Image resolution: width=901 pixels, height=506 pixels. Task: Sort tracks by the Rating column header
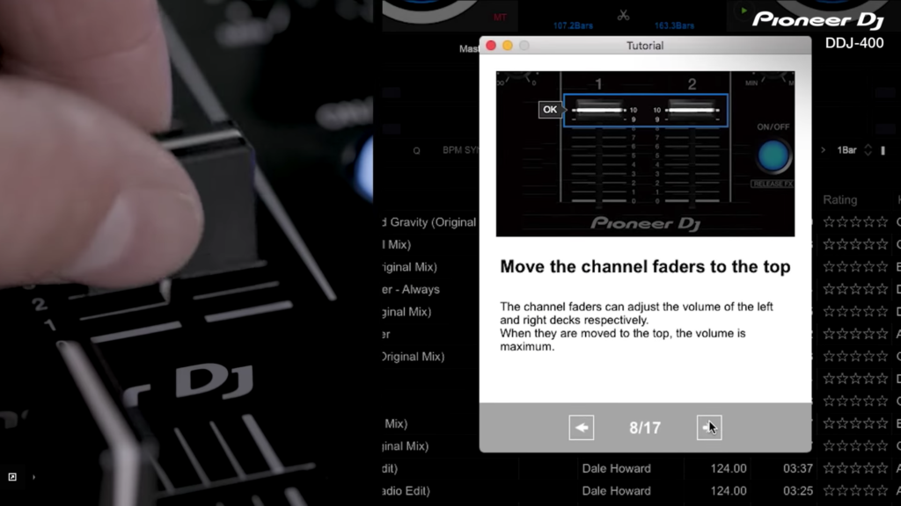point(839,200)
